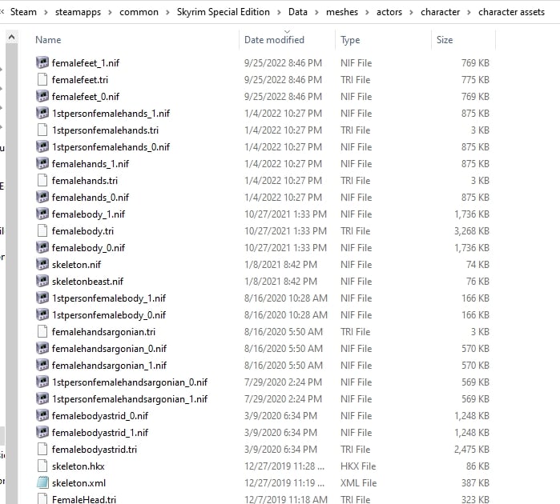The height and width of the screenshot is (504, 560).
Task: Click the femalefeet.tri file icon
Action: click(x=42, y=79)
